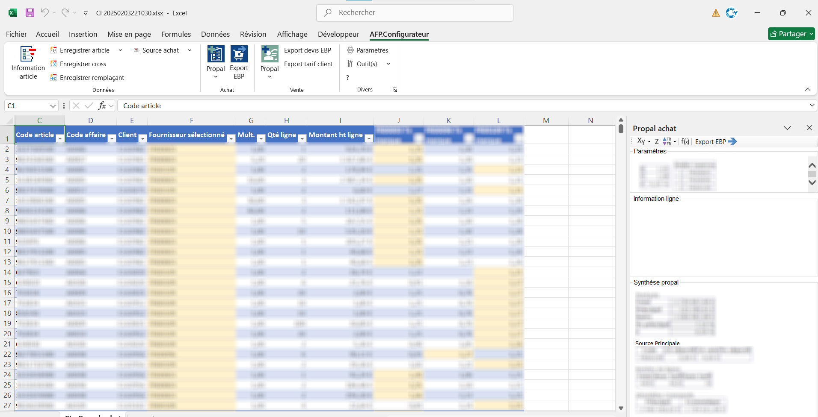Click the Propal icon in Vente group
Screen dimensions: 818x417
tap(270, 55)
